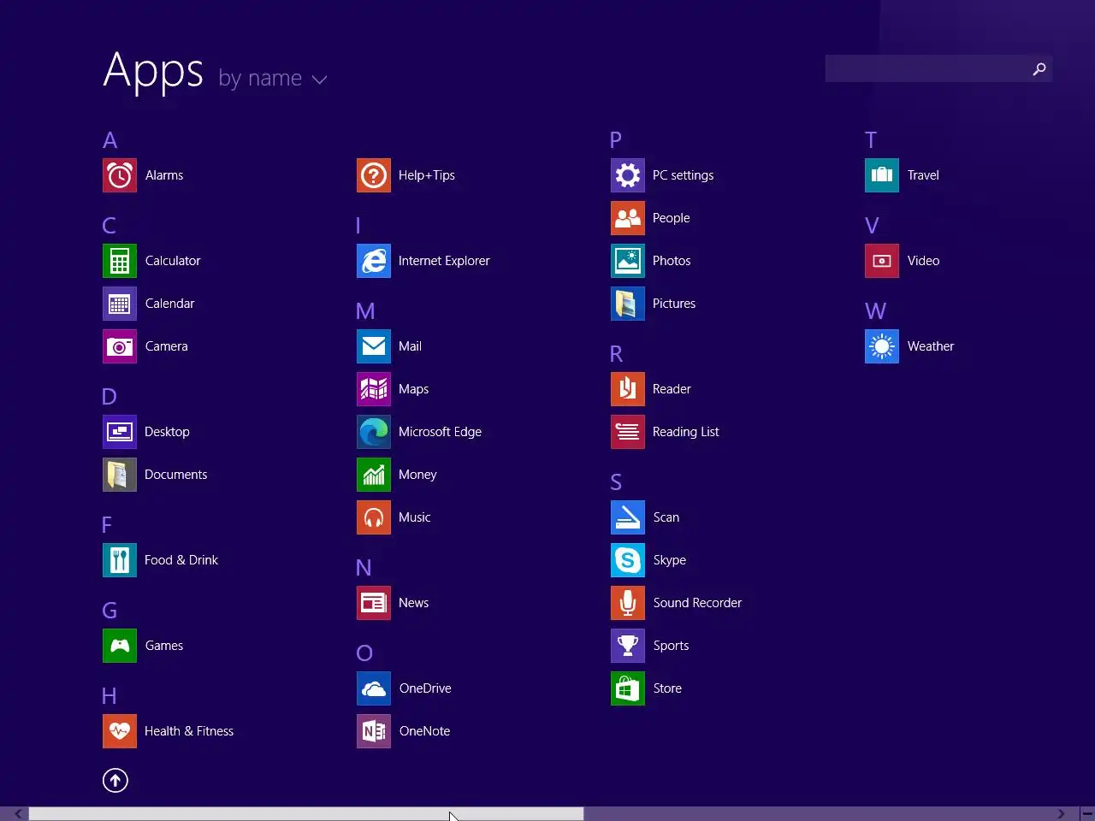The image size is (1095, 821).
Task: Click the letter R group header
Action: (x=616, y=354)
